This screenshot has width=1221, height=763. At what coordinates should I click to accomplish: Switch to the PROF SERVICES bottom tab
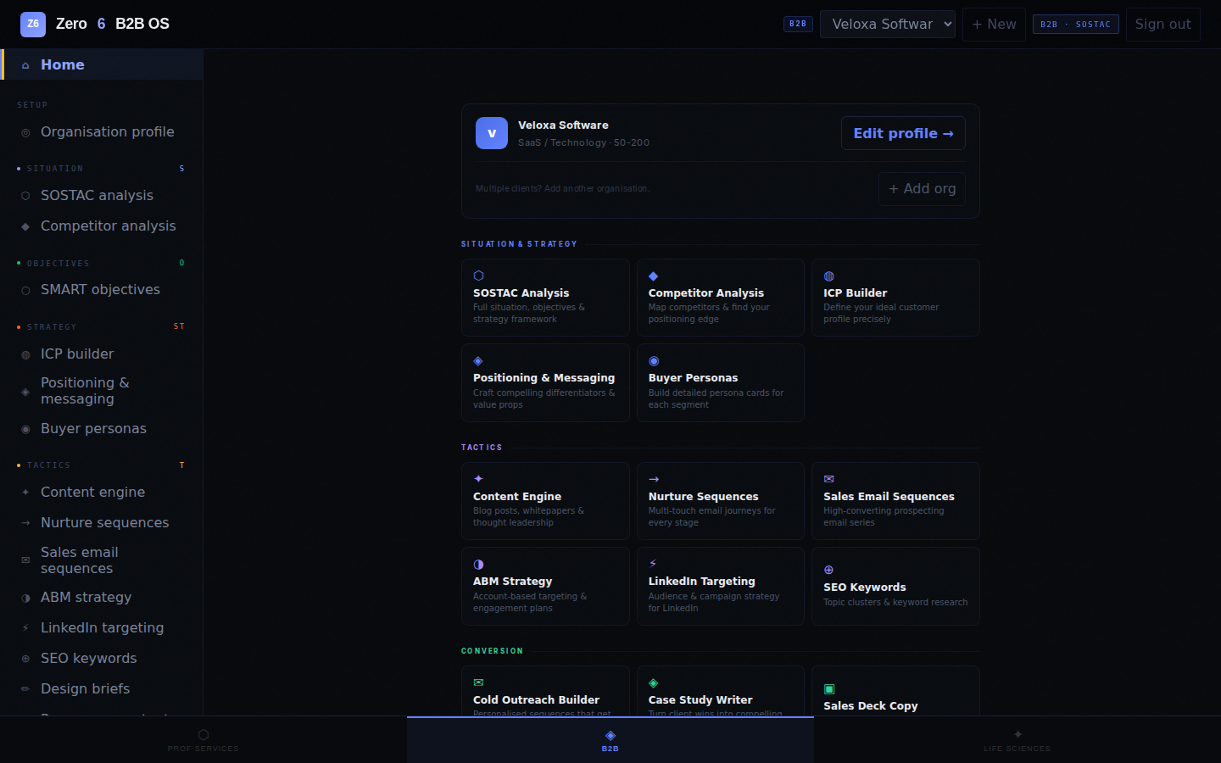[x=203, y=740]
